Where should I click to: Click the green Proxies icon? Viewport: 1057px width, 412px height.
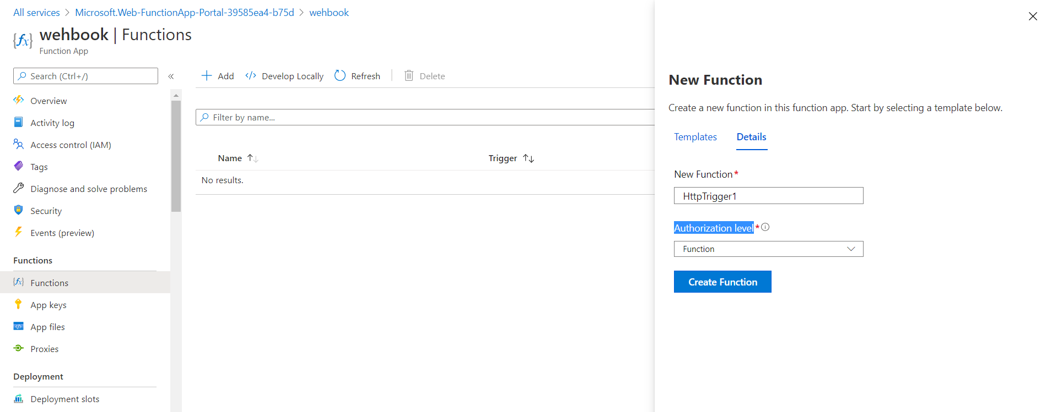pyautogui.click(x=19, y=348)
